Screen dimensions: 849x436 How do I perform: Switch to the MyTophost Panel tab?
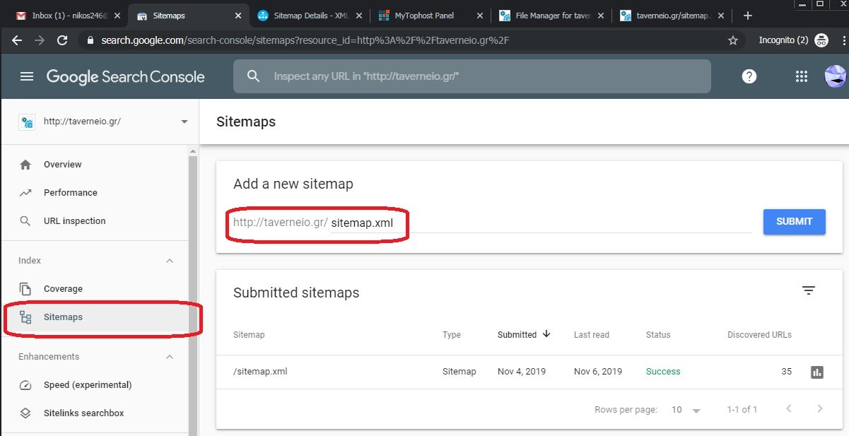click(430, 16)
